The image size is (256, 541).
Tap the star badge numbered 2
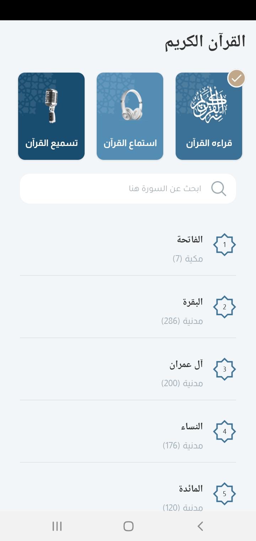click(x=224, y=307)
